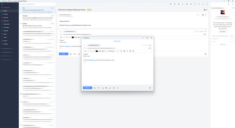Insert emoji in popout composer toolbar
This screenshot has height=128, width=235.
pos(127,51)
